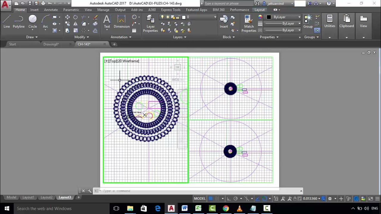Select the Arc tool
This screenshot has height=214, width=381.
[45, 22]
